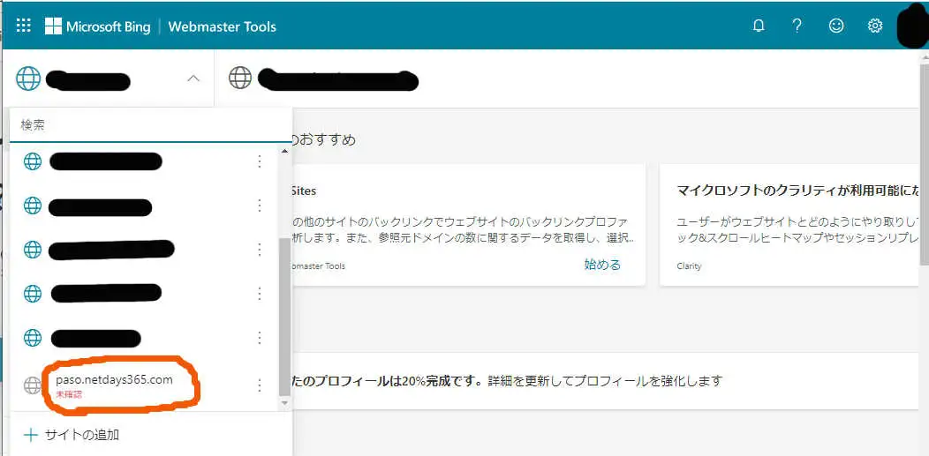Click the site list scrollbar up arrow

[x=284, y=152]
